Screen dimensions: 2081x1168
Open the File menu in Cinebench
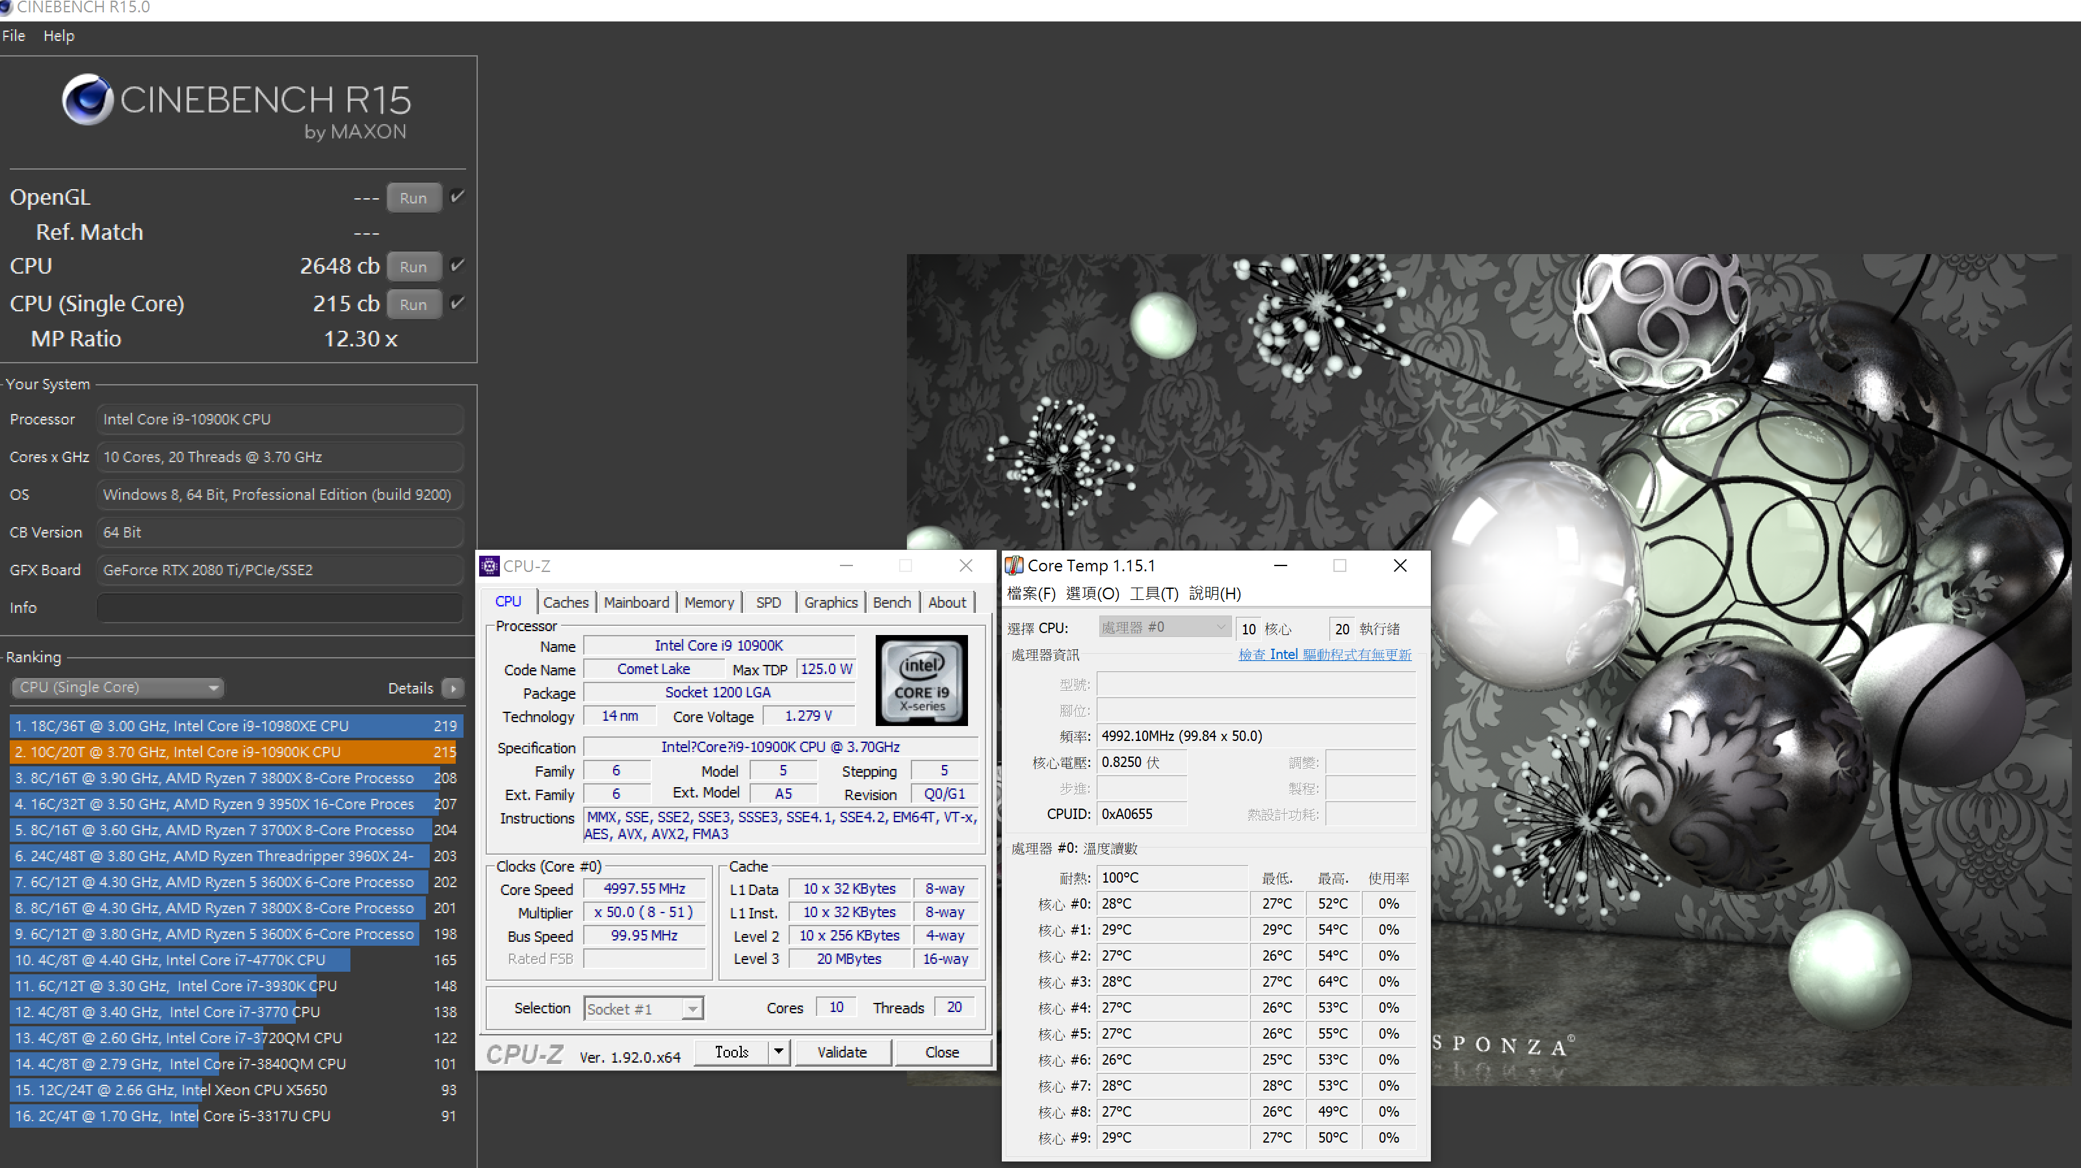coord(14,36)
